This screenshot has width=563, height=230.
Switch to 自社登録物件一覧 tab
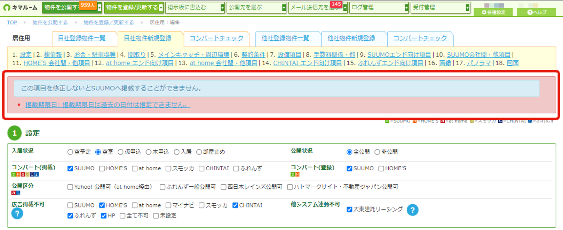tap(82, 39)
